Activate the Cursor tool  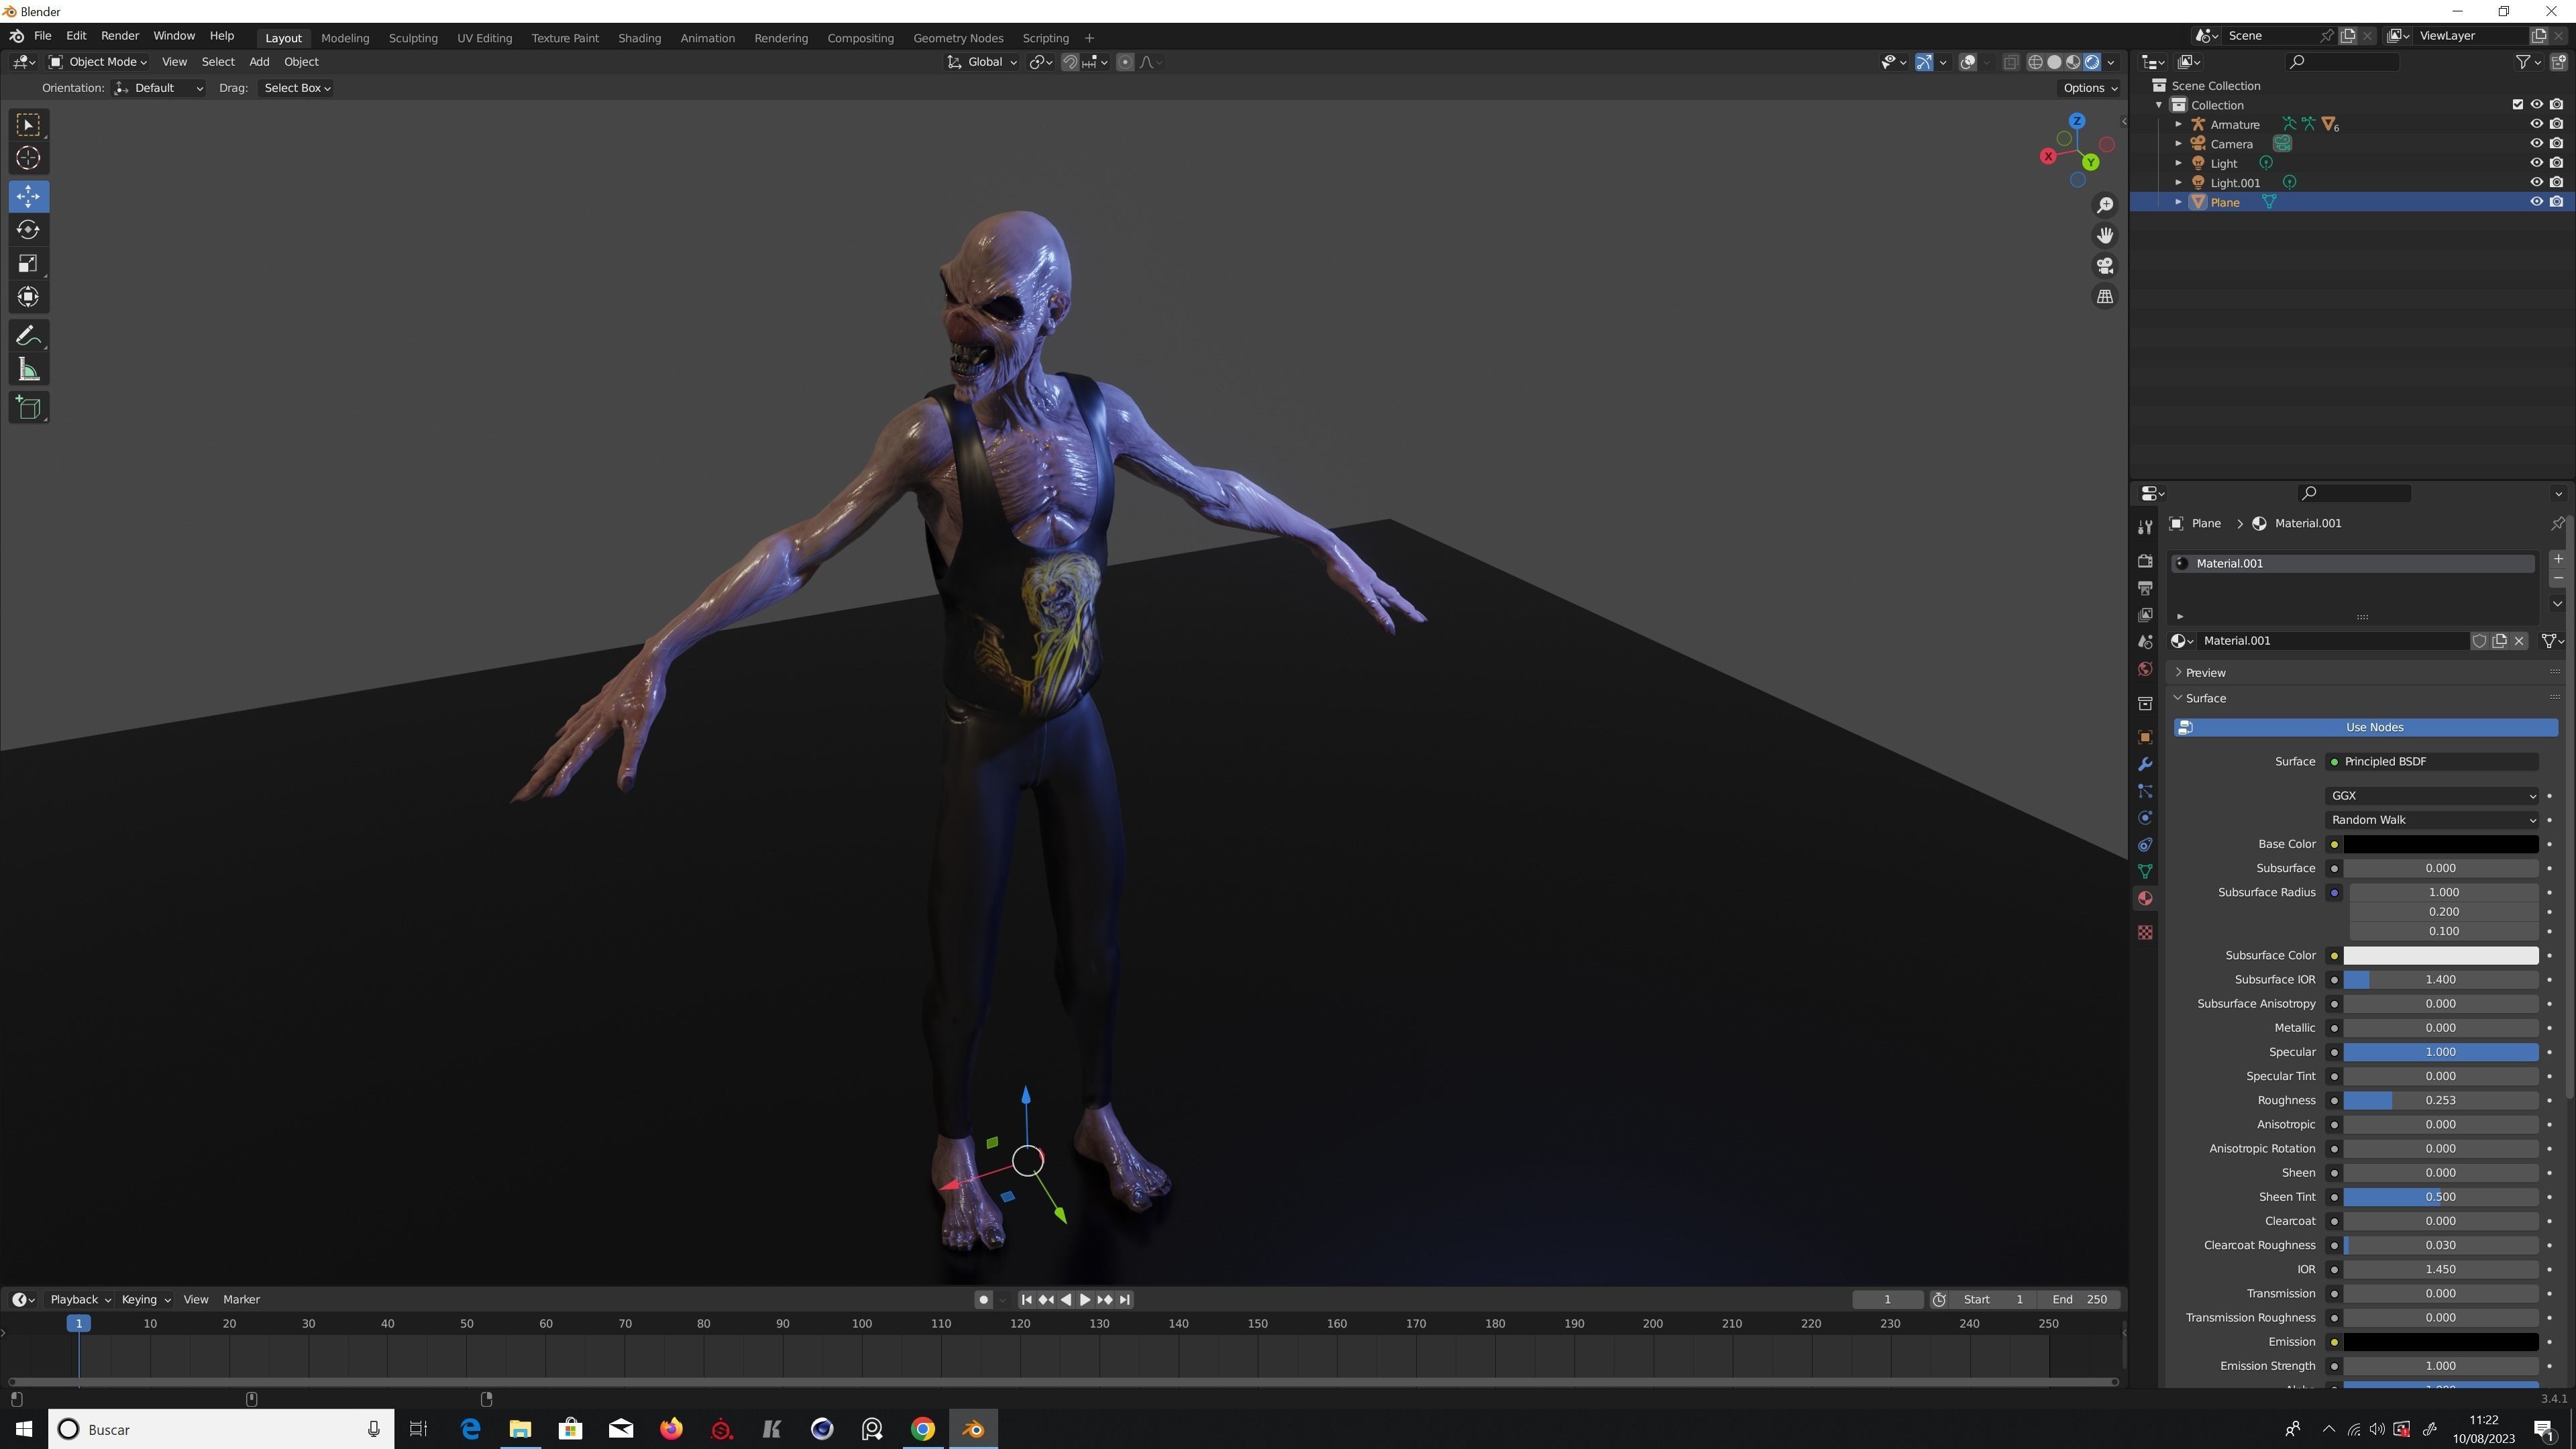28,158
